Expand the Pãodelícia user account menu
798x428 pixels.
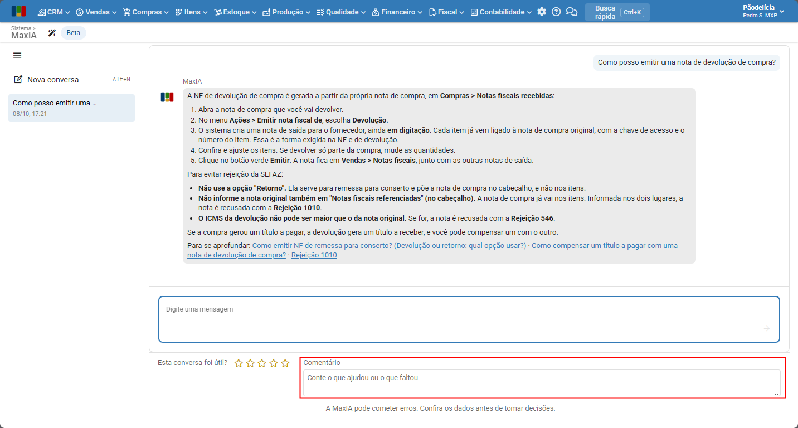pyautogui.click(x=763, y=12)
